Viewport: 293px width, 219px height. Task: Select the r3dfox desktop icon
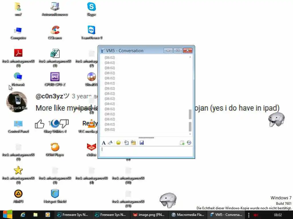(x=91, y=149)
